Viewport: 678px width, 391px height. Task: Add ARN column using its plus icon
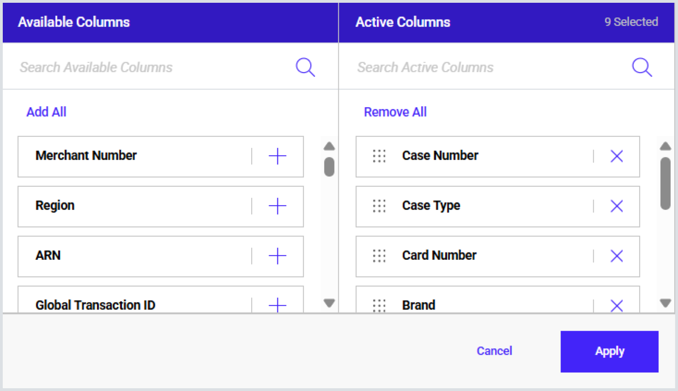point(277,256)
